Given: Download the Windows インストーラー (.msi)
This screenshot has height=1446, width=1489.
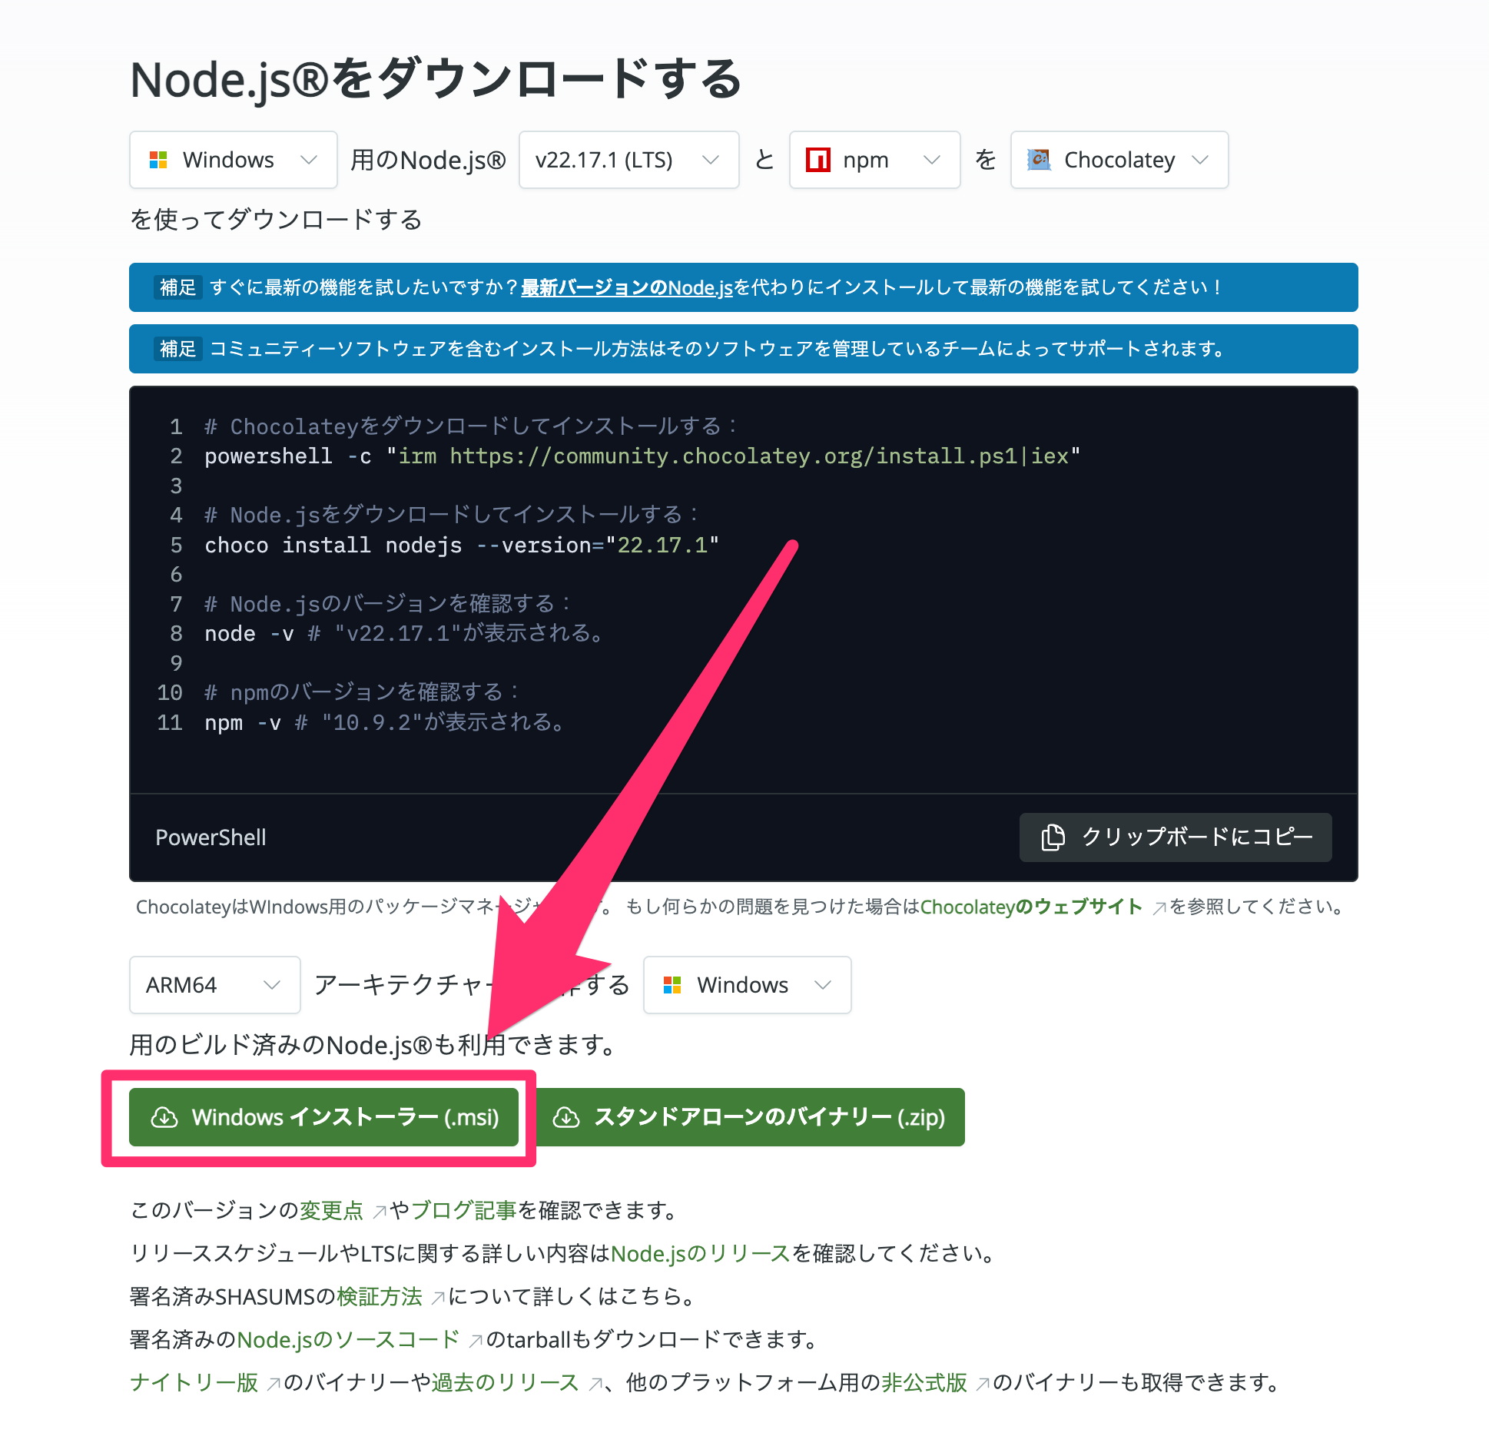Looking at the screenshot, I should pos(323,1118).
